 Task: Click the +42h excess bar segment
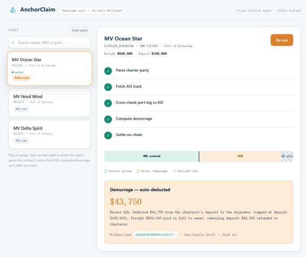(x=240, y=156)
